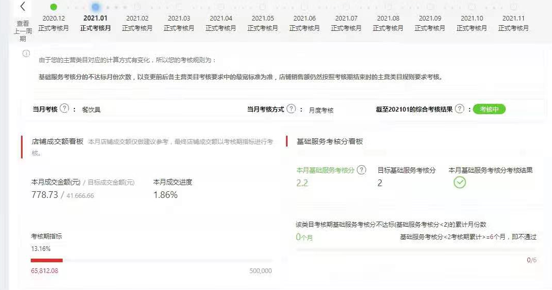Click the 店铺成交额看板 heading
The image size is (552, 290).
pos(58,141)
